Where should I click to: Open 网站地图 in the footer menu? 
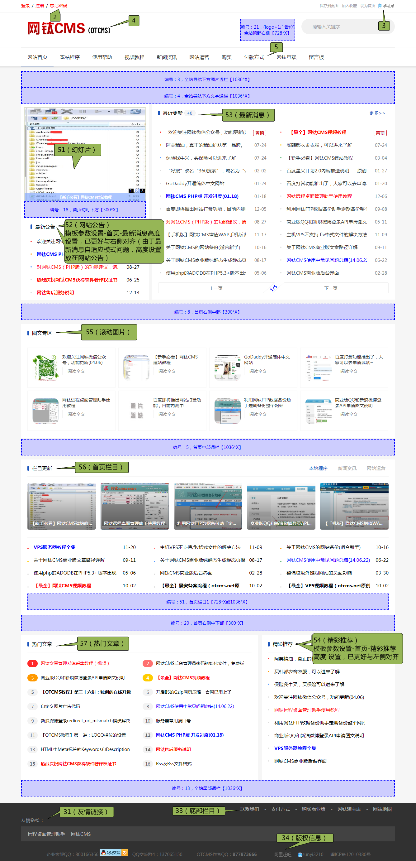(382, 809)
